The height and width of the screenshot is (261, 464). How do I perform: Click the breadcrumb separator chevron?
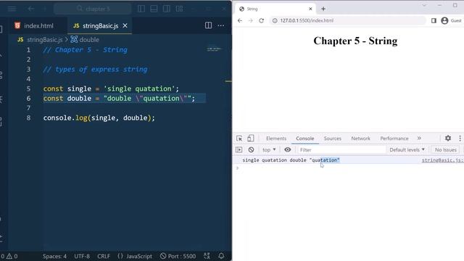click(66, 40)
